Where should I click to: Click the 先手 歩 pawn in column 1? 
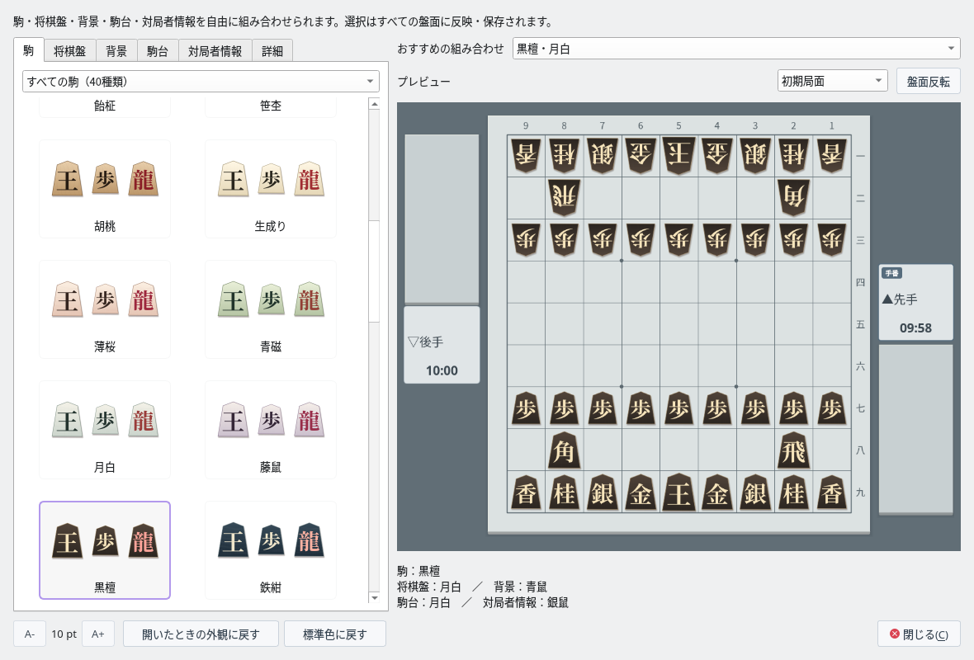[x=831, y=408]
